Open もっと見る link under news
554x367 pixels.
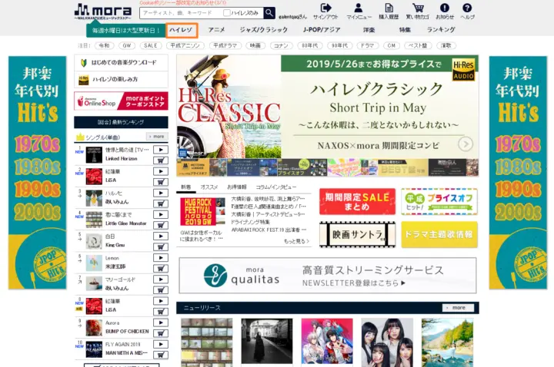296,241
